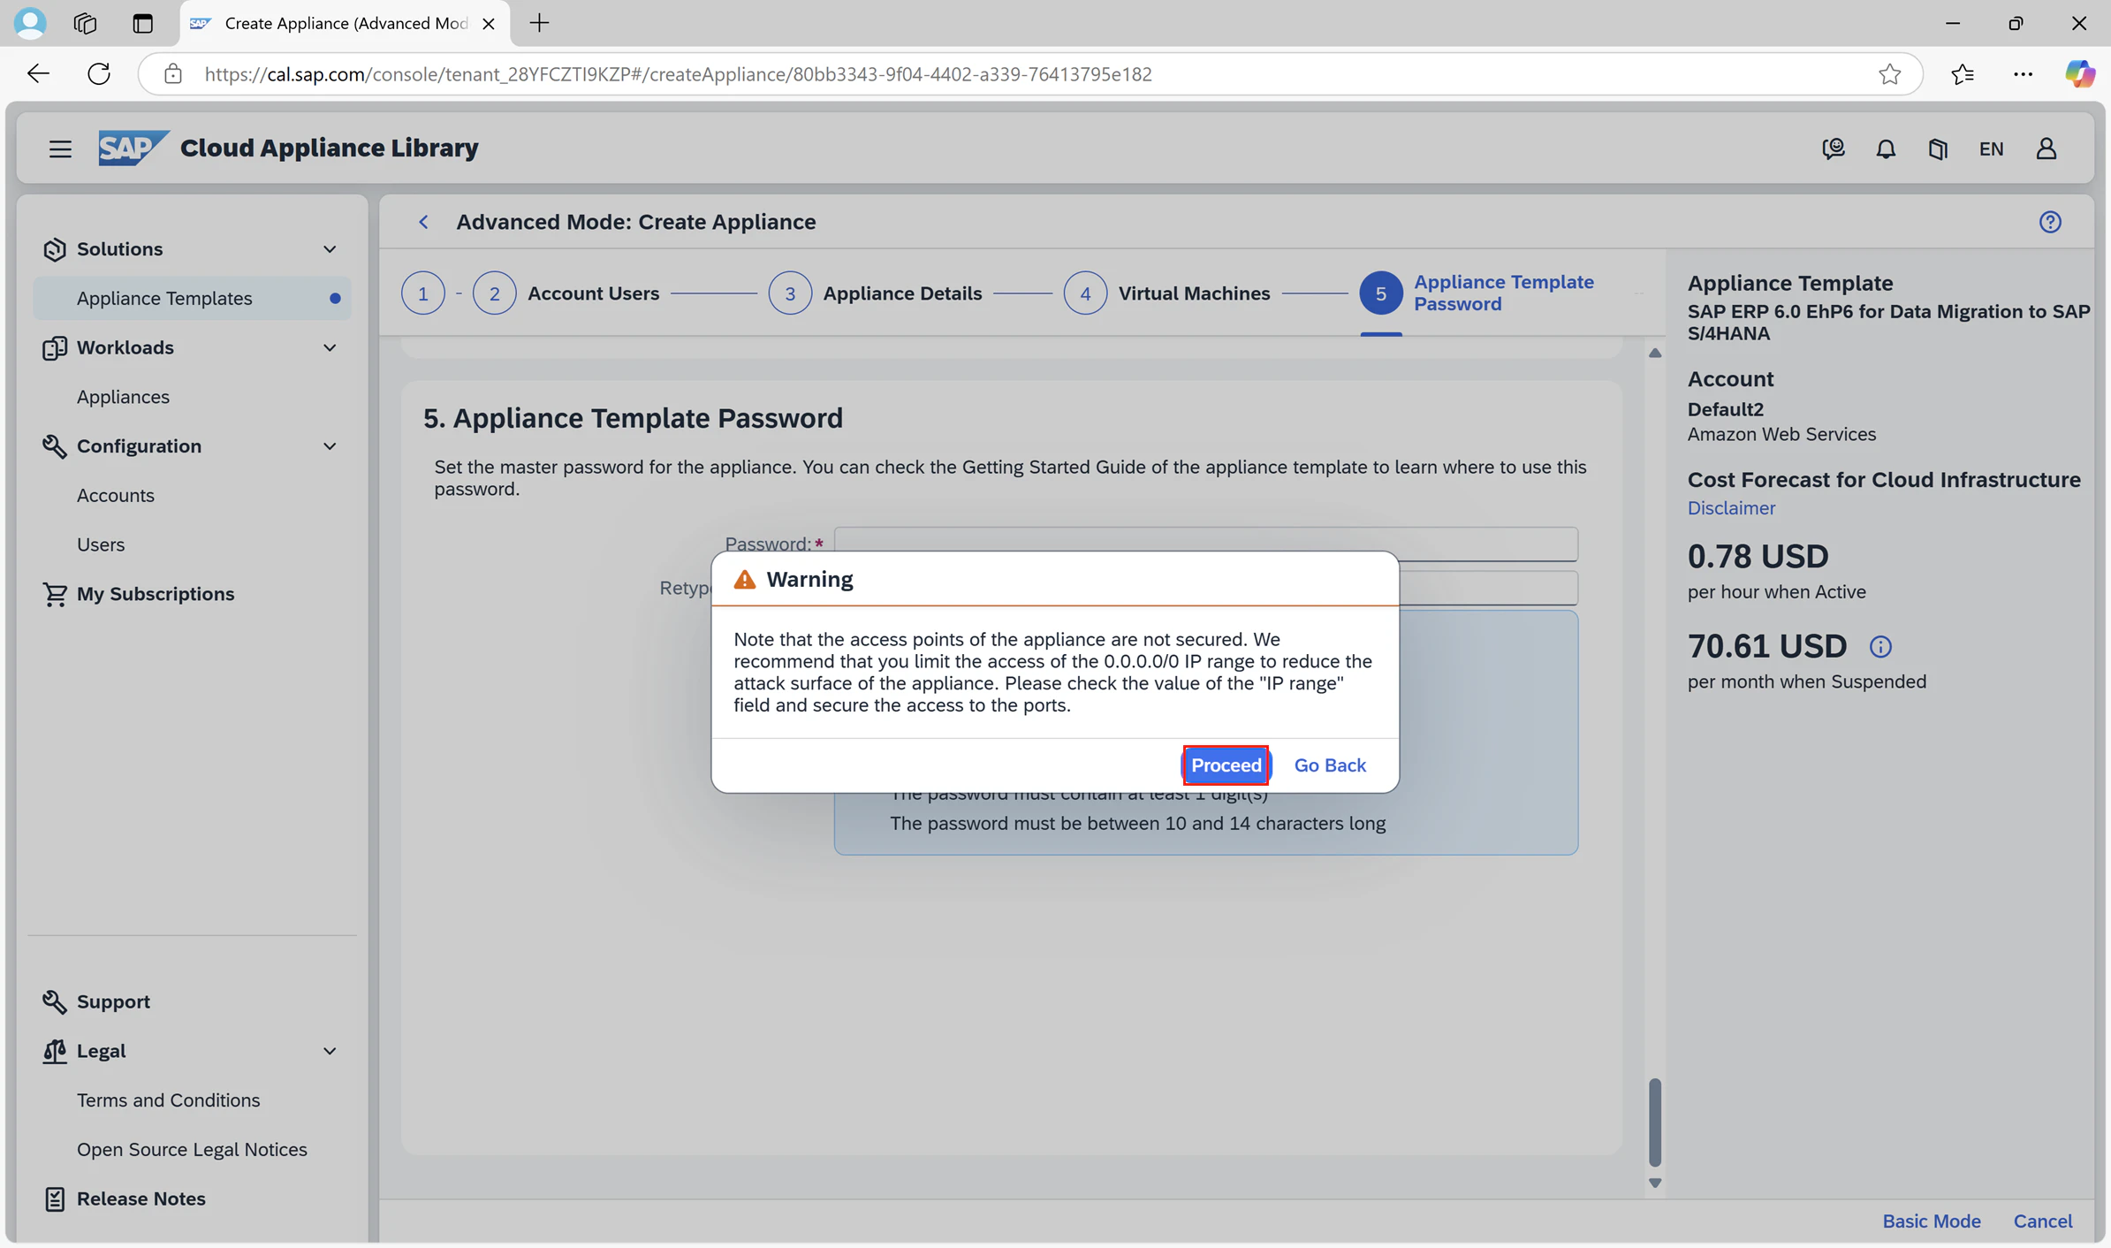Click the wizard vertical scrollbar thumb
Viewport: 2111px width, 1248px height.
coord(1655,1122)
